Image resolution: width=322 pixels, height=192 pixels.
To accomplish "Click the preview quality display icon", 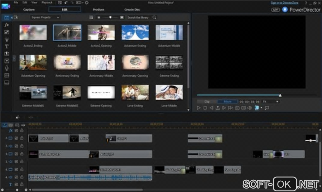I will click(x=243, y=108).
